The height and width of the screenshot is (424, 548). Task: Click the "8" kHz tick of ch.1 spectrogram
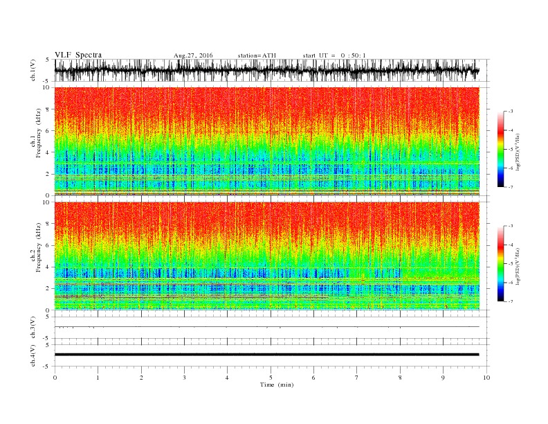click(x=48, y=109)
